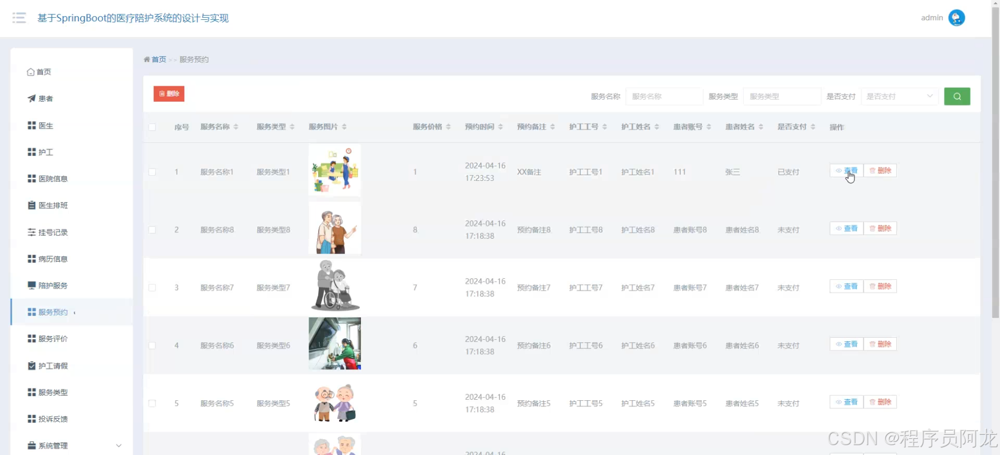Click the admin username text

(x=932, y=18)
